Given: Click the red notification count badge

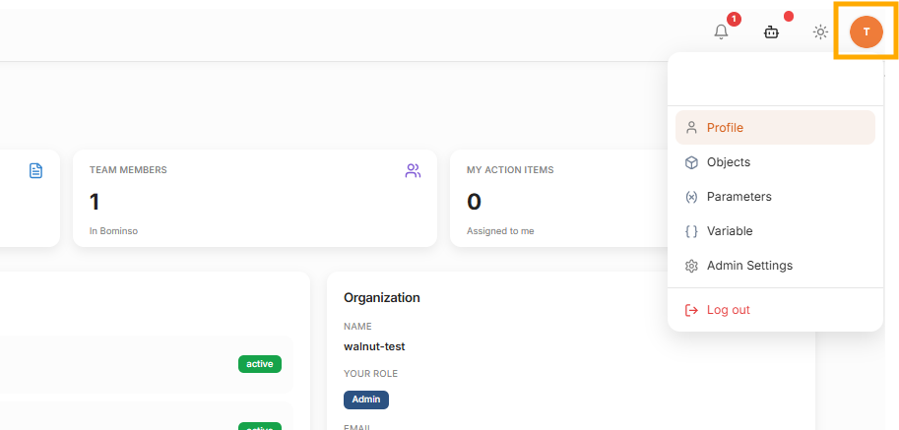Looking at the screenshot, I should point(734,19).
